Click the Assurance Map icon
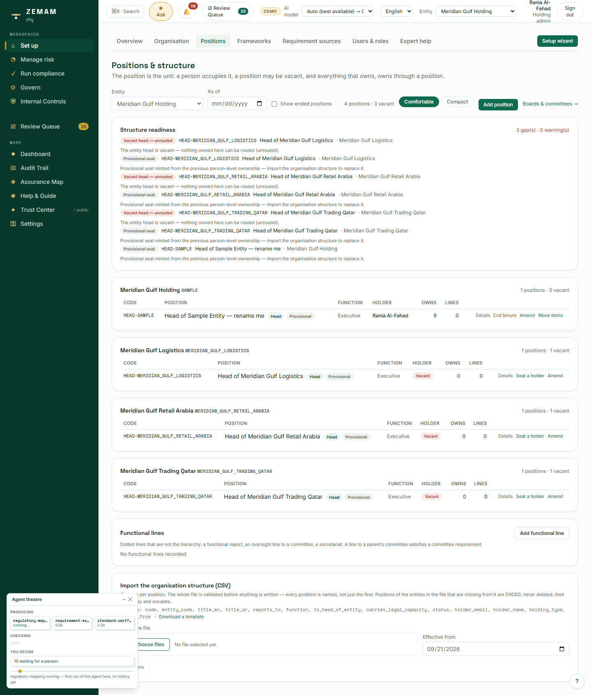Viewport: 591px width, 695px height. coord(13,182)
